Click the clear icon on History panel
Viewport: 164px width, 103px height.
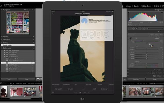tap(34, 43)
